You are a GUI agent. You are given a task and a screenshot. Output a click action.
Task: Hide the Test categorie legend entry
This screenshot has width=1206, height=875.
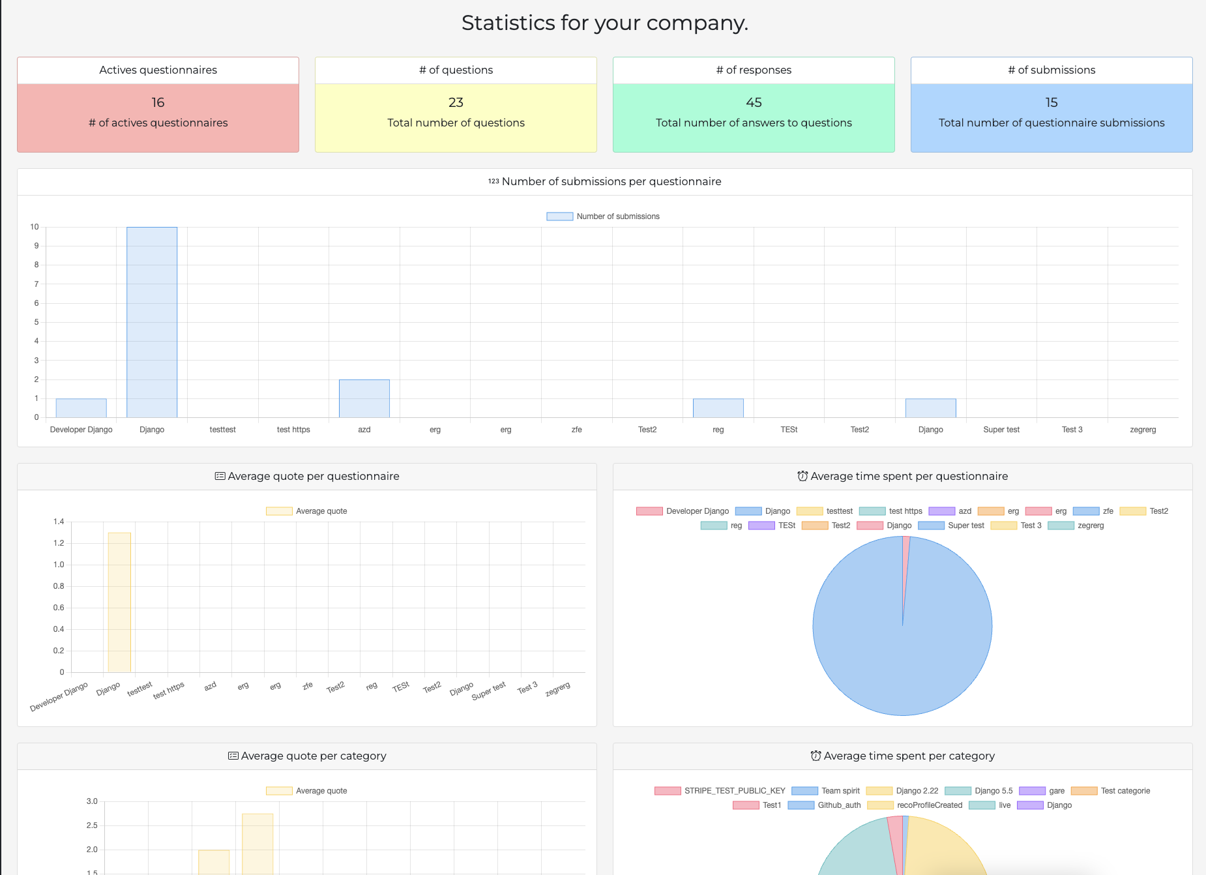point(1111,791)
